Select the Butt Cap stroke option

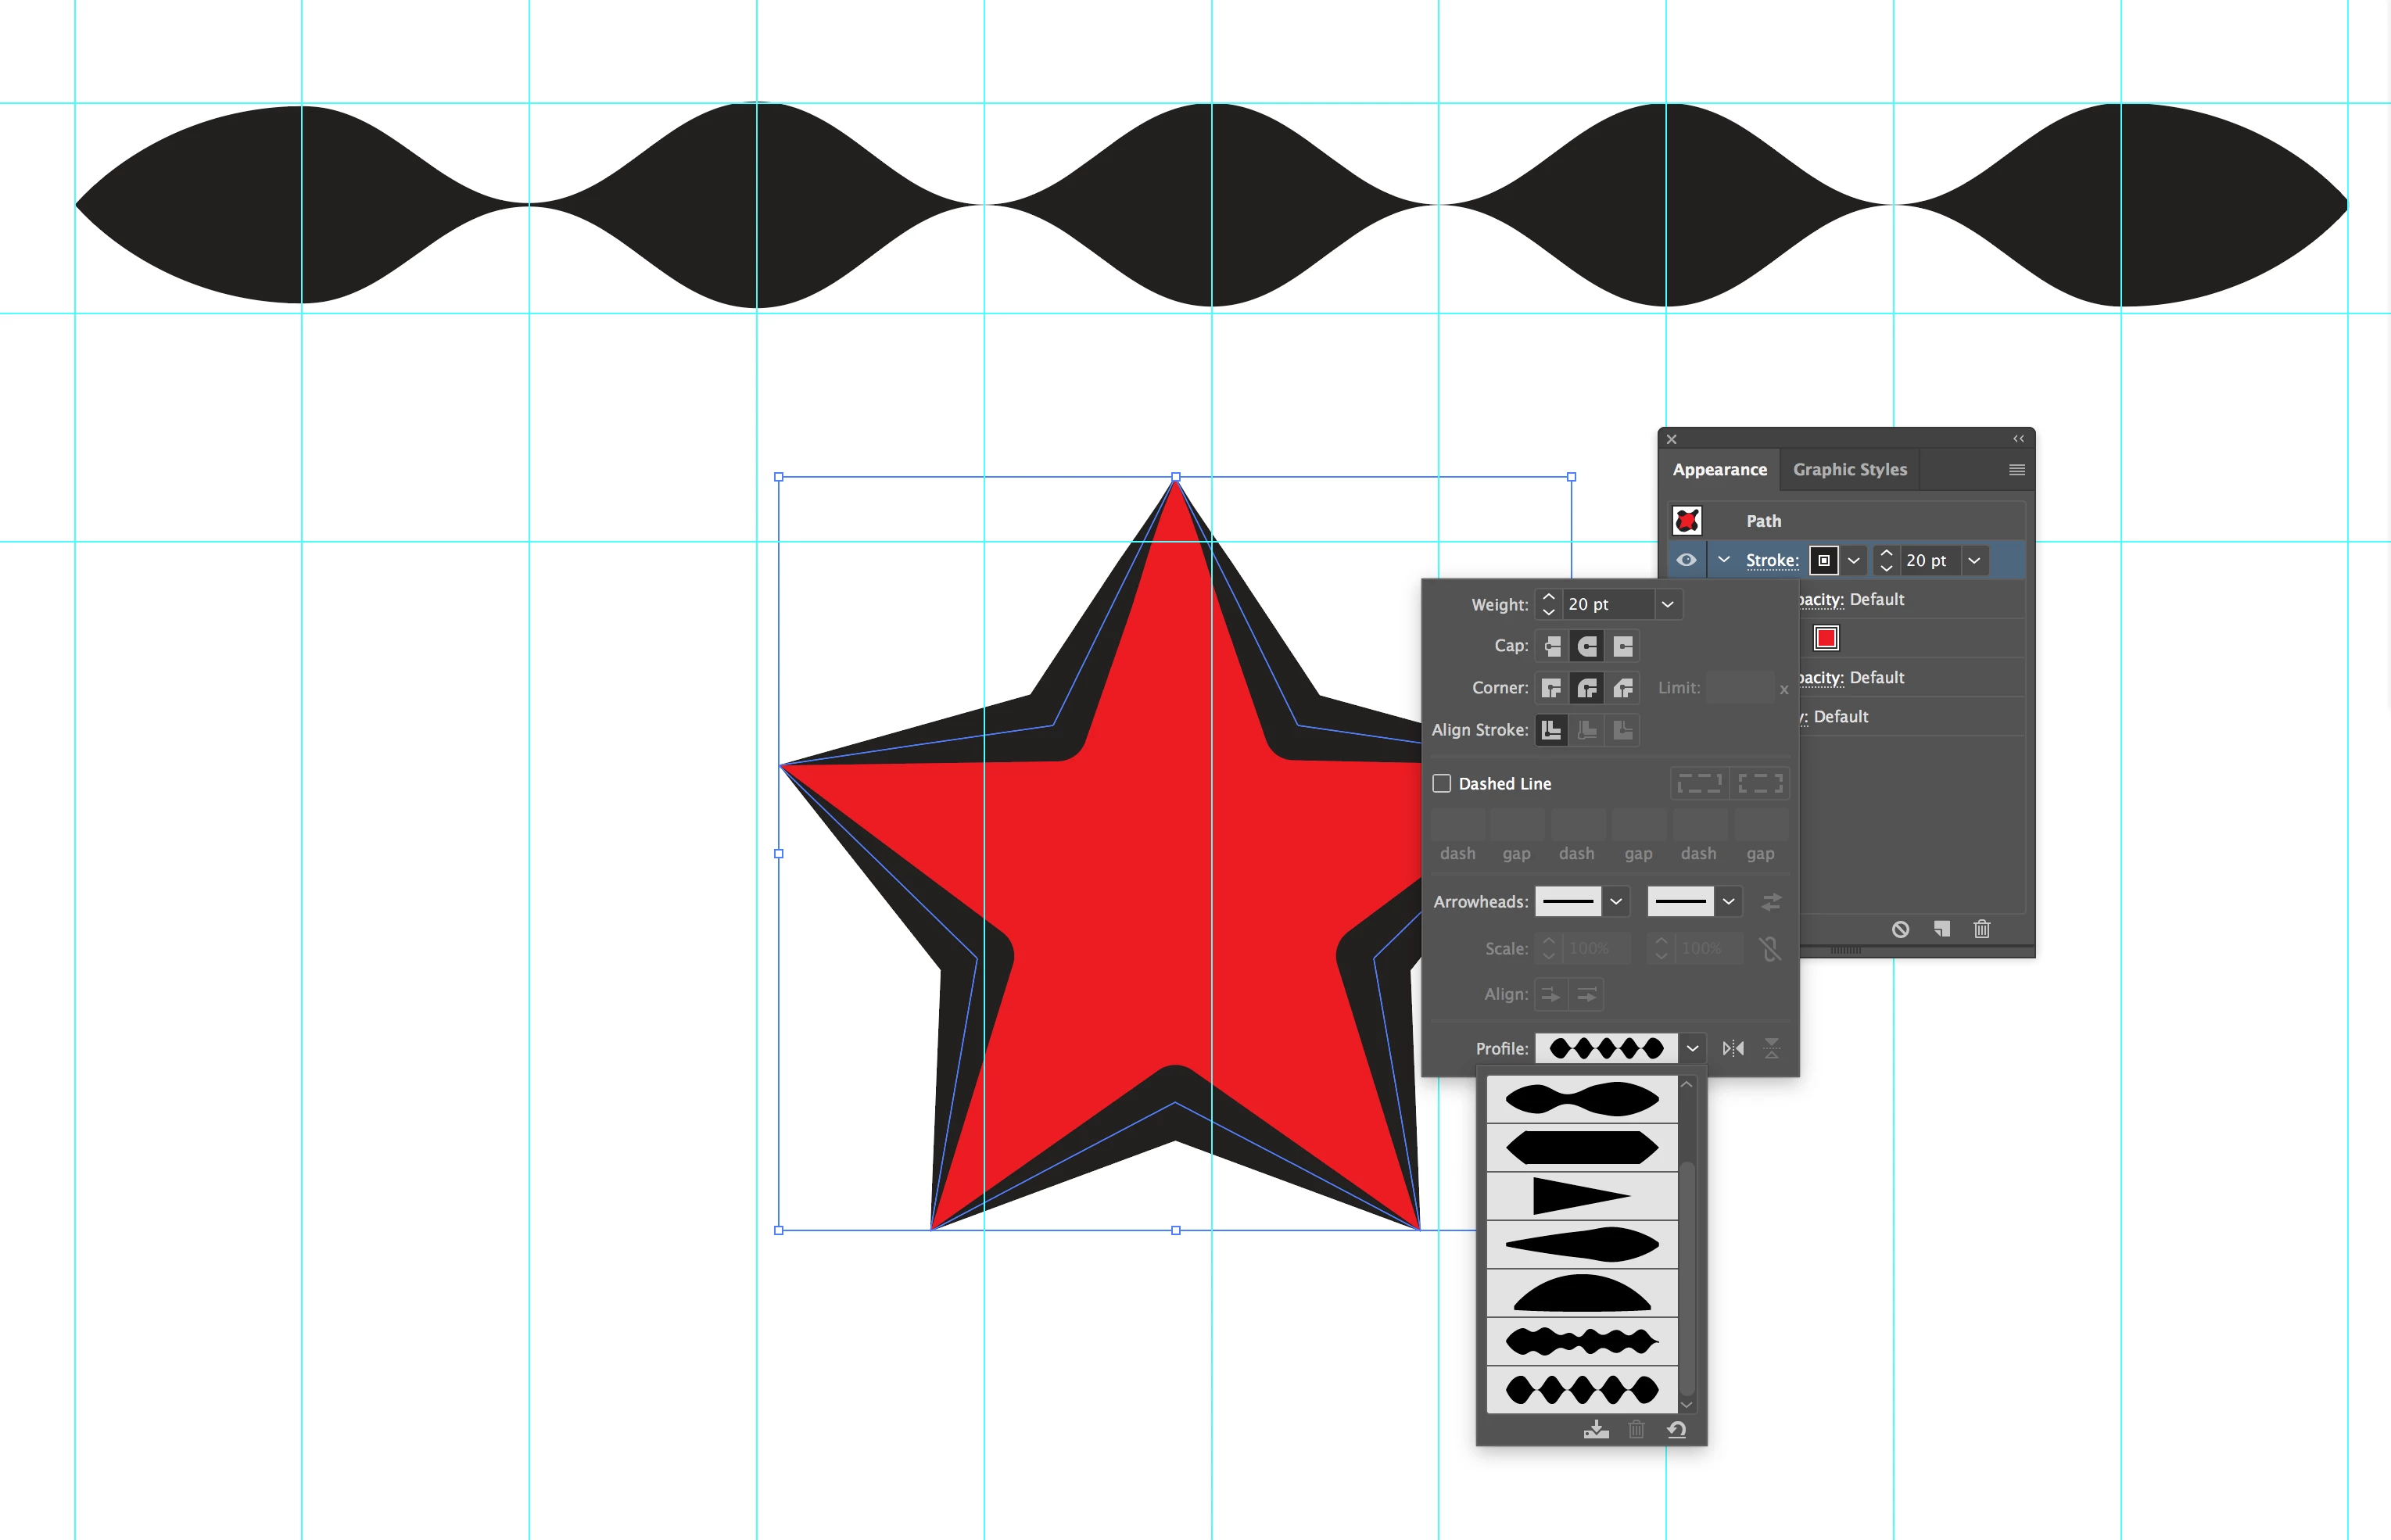point(1552,646)
